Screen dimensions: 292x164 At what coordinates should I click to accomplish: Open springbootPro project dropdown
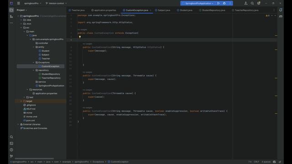pos(32,3)
